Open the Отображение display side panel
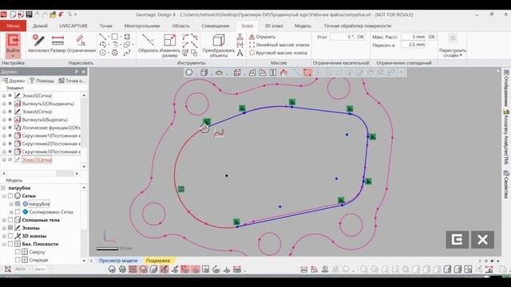 tap(506, 88)
